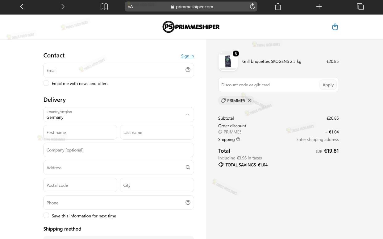Click the primmeshiper.com address bar

tap(191, 6)
